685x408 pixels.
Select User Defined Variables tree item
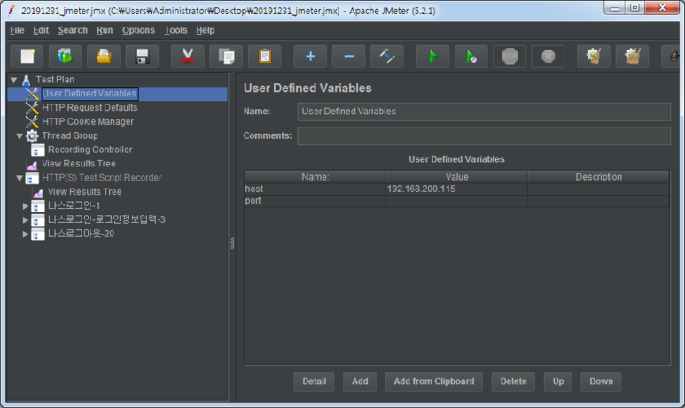tap(90, 94)
